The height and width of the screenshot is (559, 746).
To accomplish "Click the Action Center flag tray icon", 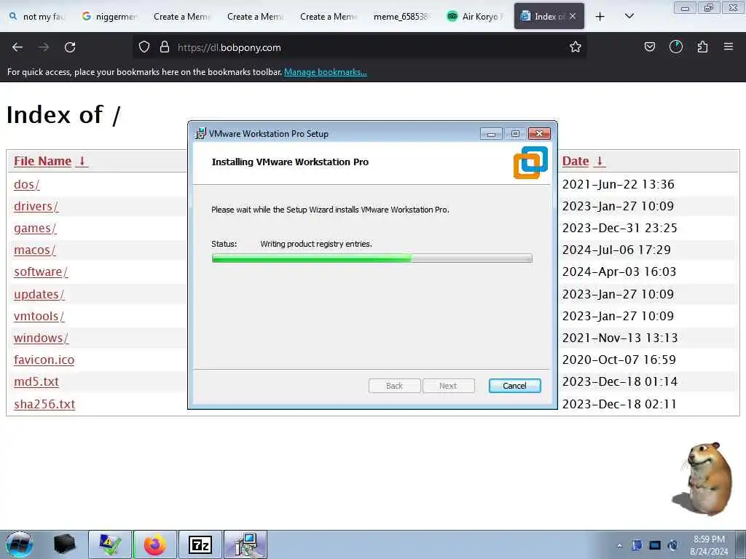I will 637,545.
